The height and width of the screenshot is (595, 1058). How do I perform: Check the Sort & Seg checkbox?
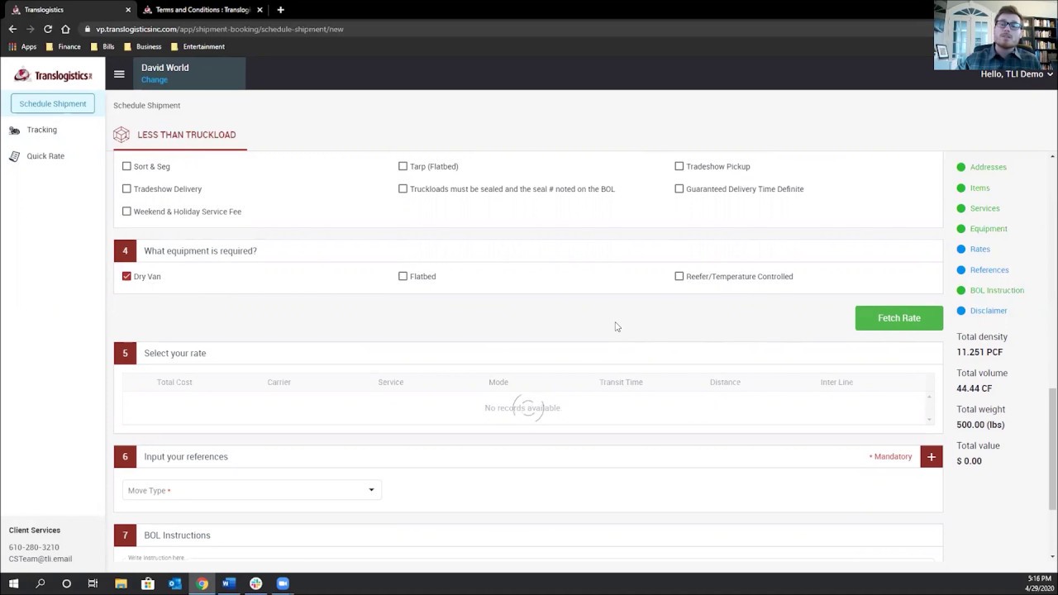coord(126,166)
